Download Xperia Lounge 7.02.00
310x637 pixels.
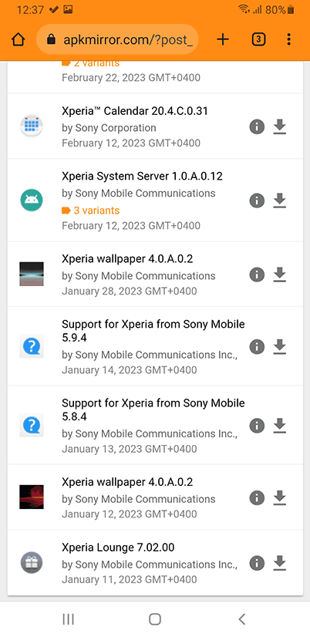[x=279, y=564]
